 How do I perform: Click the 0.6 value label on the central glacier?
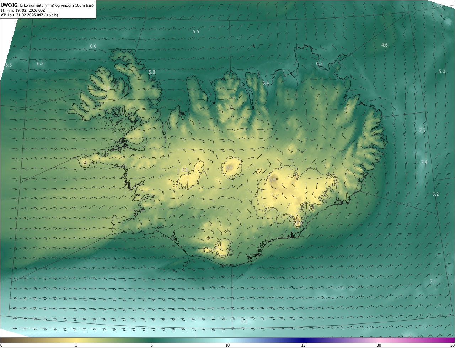pos(229,168)
